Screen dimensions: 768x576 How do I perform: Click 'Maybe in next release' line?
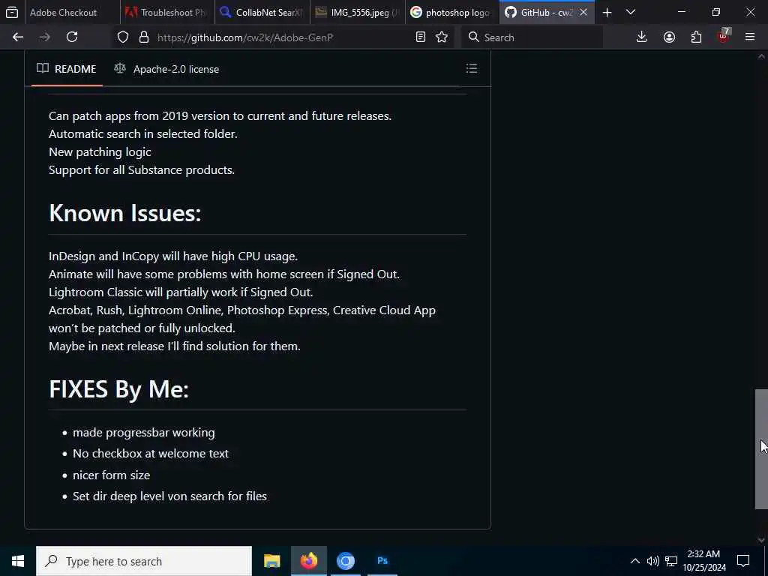tap(174, 346)
